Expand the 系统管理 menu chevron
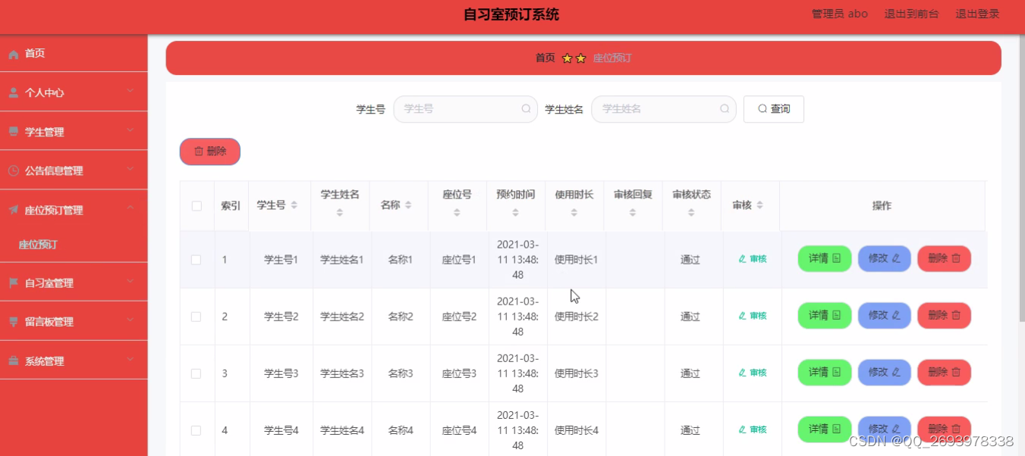 coord(130,360)
